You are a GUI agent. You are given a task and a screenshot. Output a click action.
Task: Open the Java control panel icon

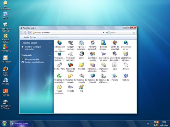115,65
